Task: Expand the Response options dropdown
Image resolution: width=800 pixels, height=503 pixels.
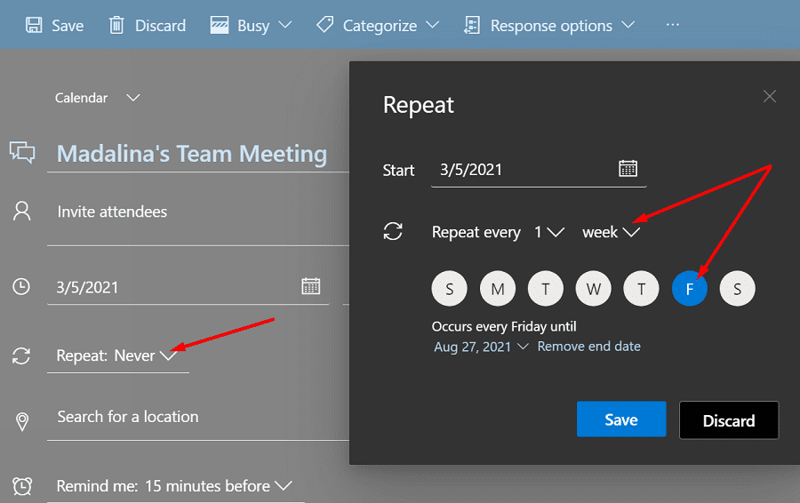Action: point(628,25)
